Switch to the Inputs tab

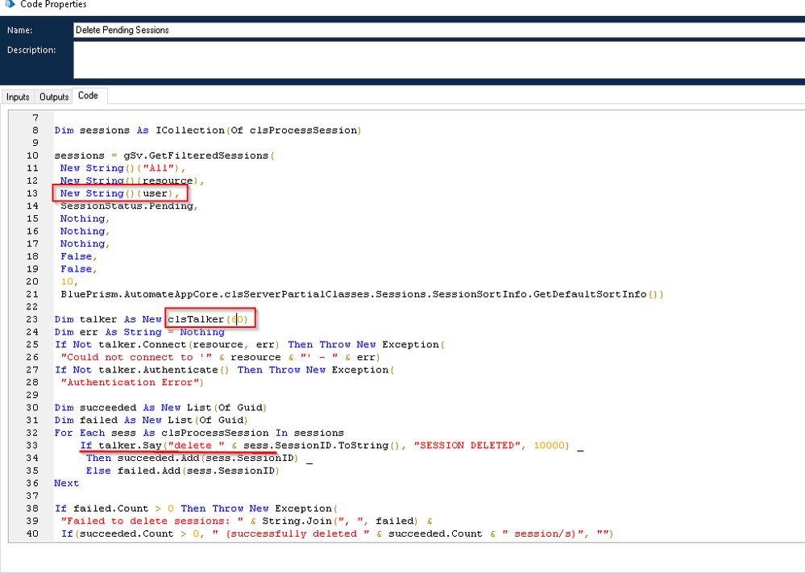pos(18,97)
